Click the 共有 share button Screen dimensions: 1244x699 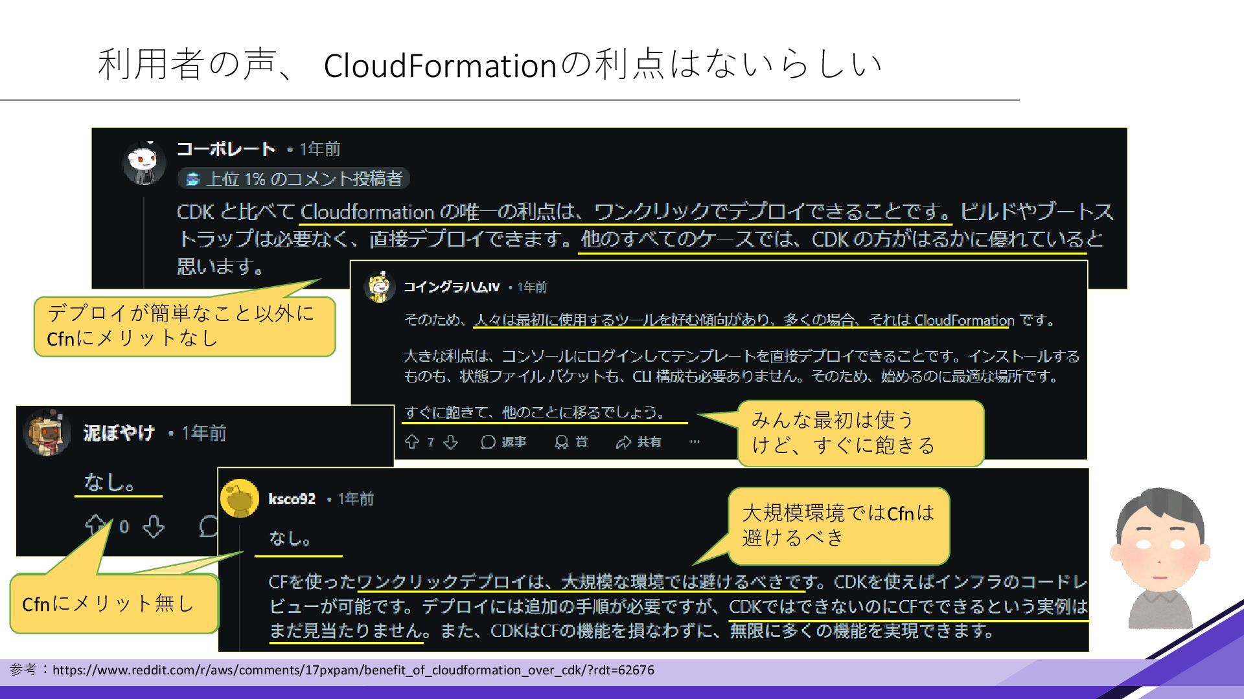click(x=638, y=442)
